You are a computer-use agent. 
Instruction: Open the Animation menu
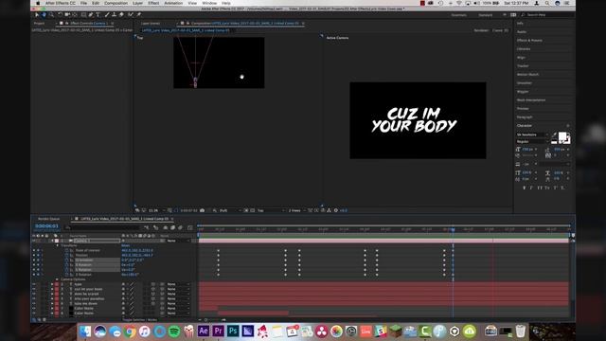point(173,3)
